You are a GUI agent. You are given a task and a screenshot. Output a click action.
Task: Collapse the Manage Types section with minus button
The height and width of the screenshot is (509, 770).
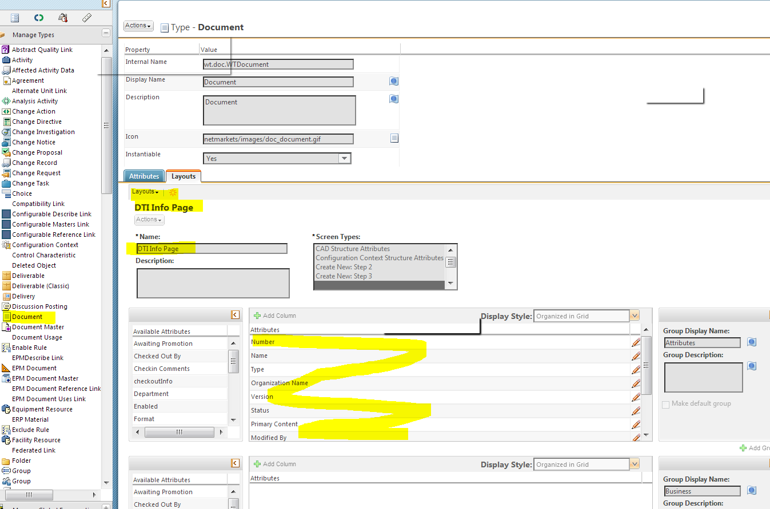[x=105, y=34]
